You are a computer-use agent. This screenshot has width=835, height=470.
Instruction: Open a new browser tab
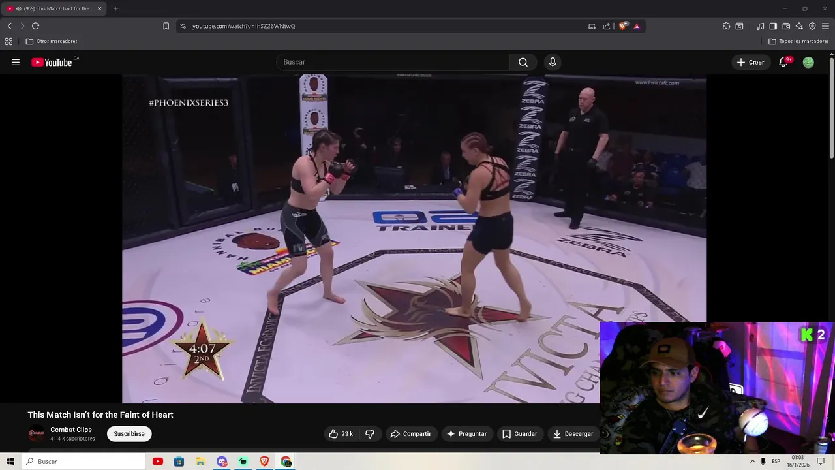pyautogui.click(x=115, y=8)
